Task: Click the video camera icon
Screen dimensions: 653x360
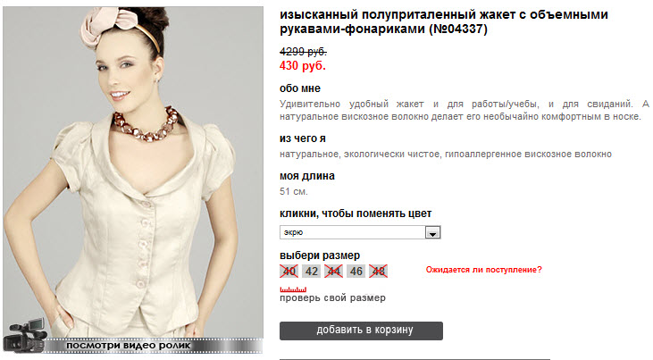Action: point(25,335)
